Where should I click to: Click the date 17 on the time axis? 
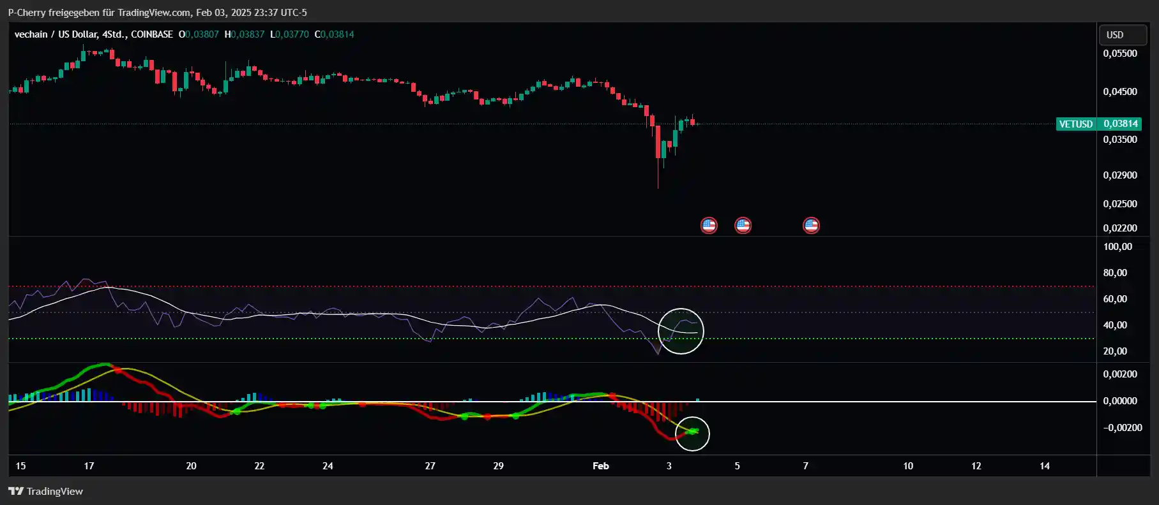tap(89, 466)
